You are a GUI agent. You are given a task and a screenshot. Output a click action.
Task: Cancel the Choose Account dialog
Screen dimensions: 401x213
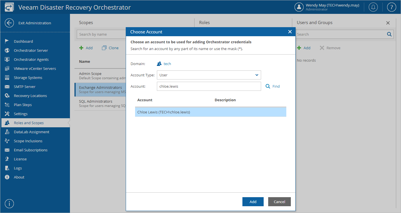click(x=280, y=202)
